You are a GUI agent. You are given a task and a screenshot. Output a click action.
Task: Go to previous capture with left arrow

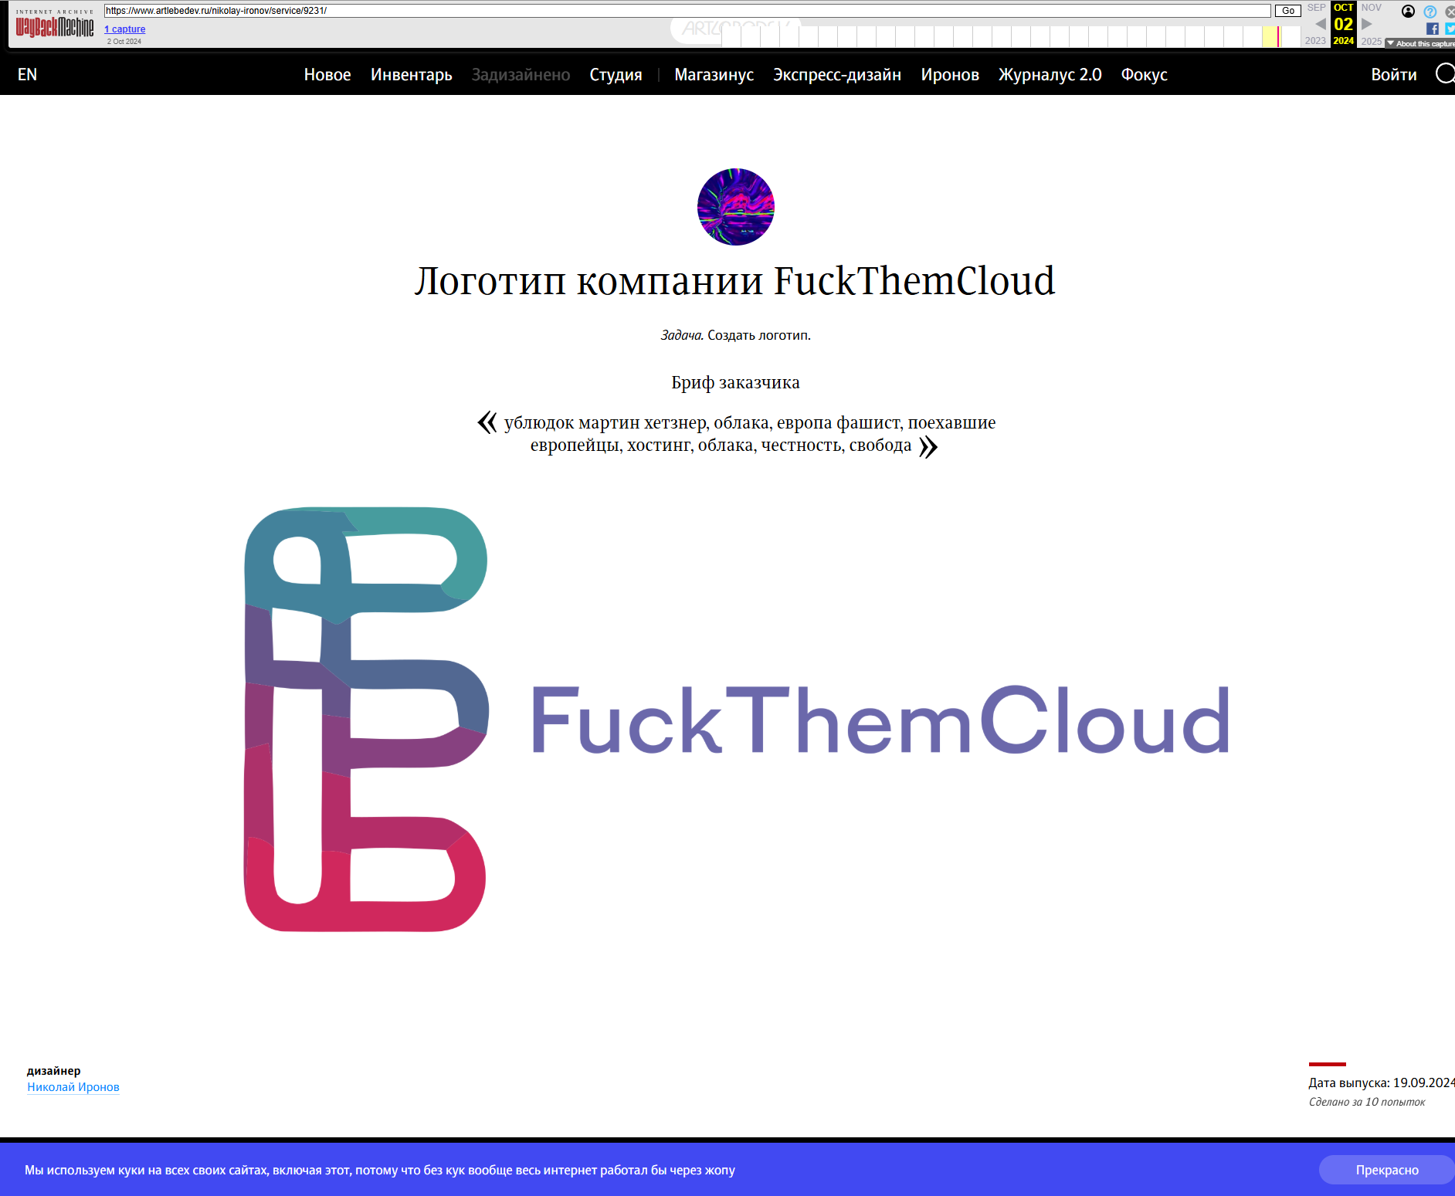[x=1320, y=24]
